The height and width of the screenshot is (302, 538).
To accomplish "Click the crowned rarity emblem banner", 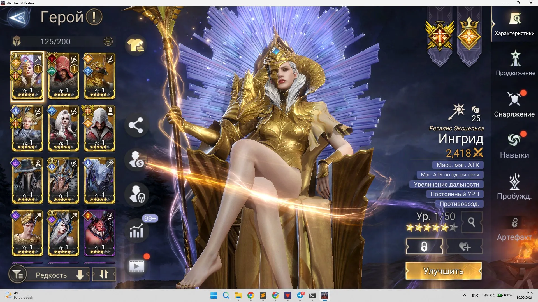I will (x=469, y=34).
